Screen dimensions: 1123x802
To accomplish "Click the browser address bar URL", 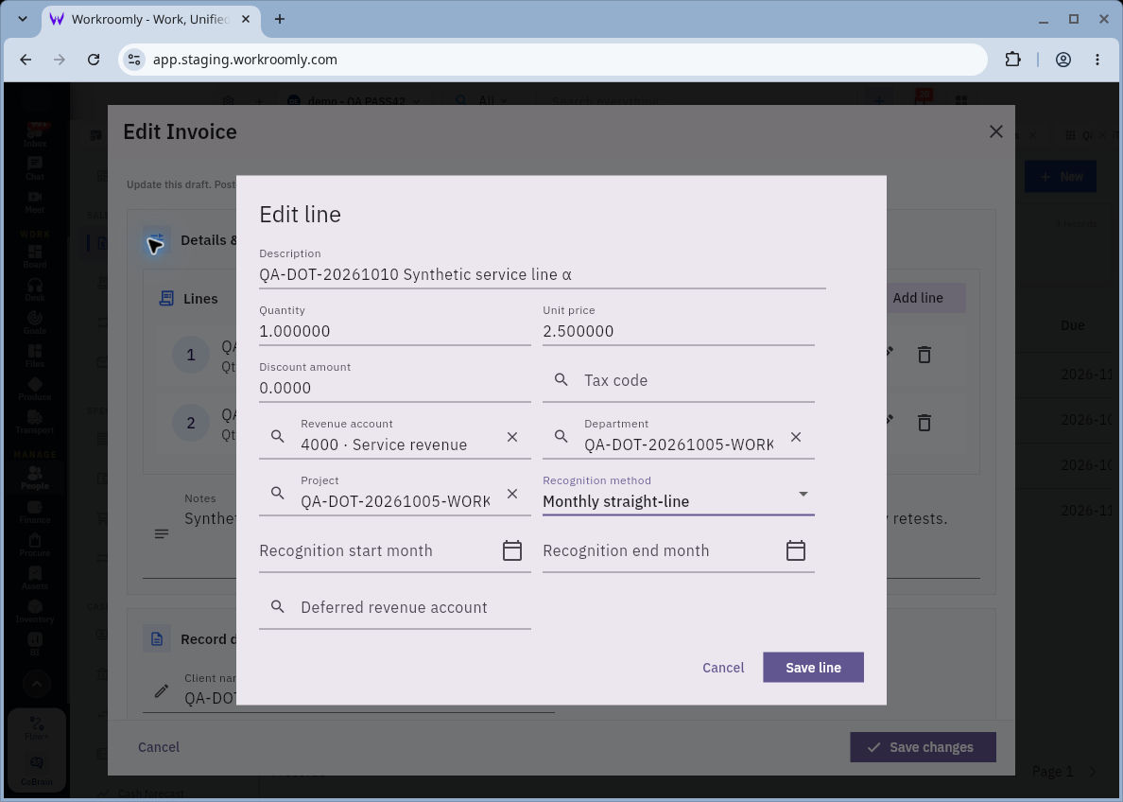I will click(245, 60).
